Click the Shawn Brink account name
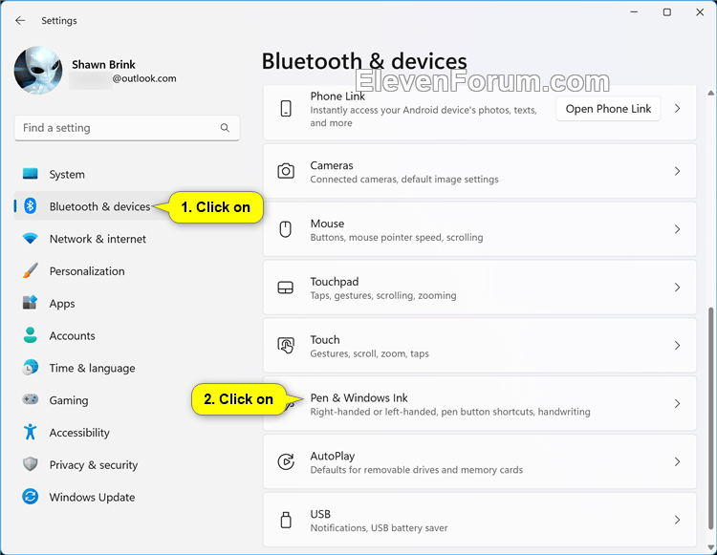 (103, 64)
